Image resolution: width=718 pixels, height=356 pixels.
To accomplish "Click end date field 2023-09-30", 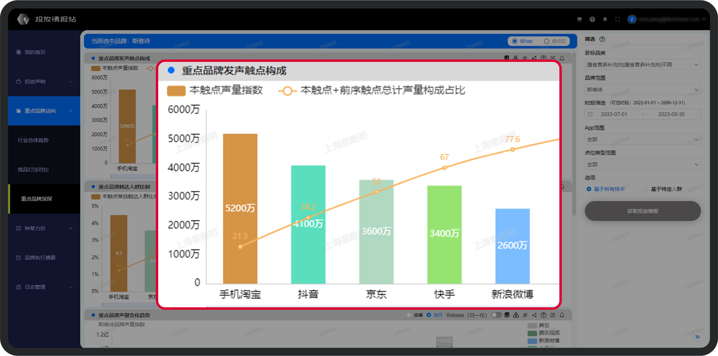I will tap(671, 114).
